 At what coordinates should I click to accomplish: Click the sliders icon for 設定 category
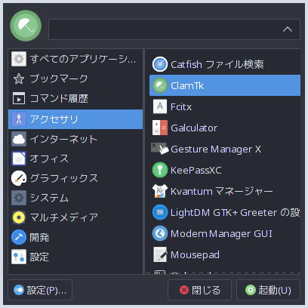(19, 257)
